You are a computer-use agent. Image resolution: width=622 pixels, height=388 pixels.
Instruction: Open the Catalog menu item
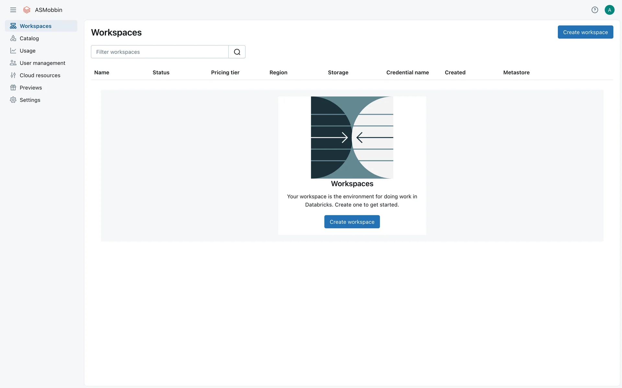point(29,38)
